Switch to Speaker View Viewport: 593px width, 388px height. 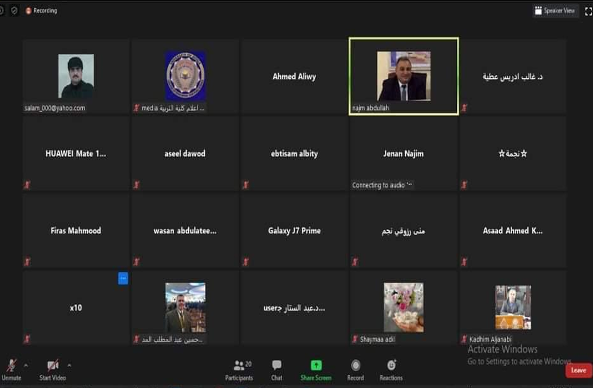point(555,10)
